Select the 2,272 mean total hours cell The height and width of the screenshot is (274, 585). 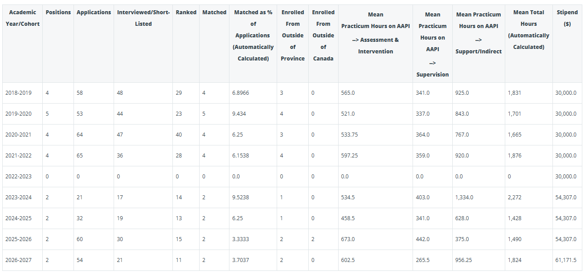[514, 197]
